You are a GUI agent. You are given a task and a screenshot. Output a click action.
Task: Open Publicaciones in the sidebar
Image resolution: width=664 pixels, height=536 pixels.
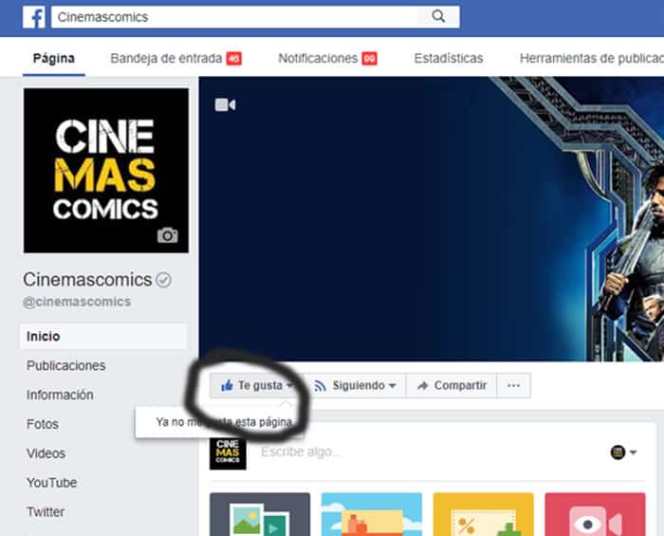(65, 366)
